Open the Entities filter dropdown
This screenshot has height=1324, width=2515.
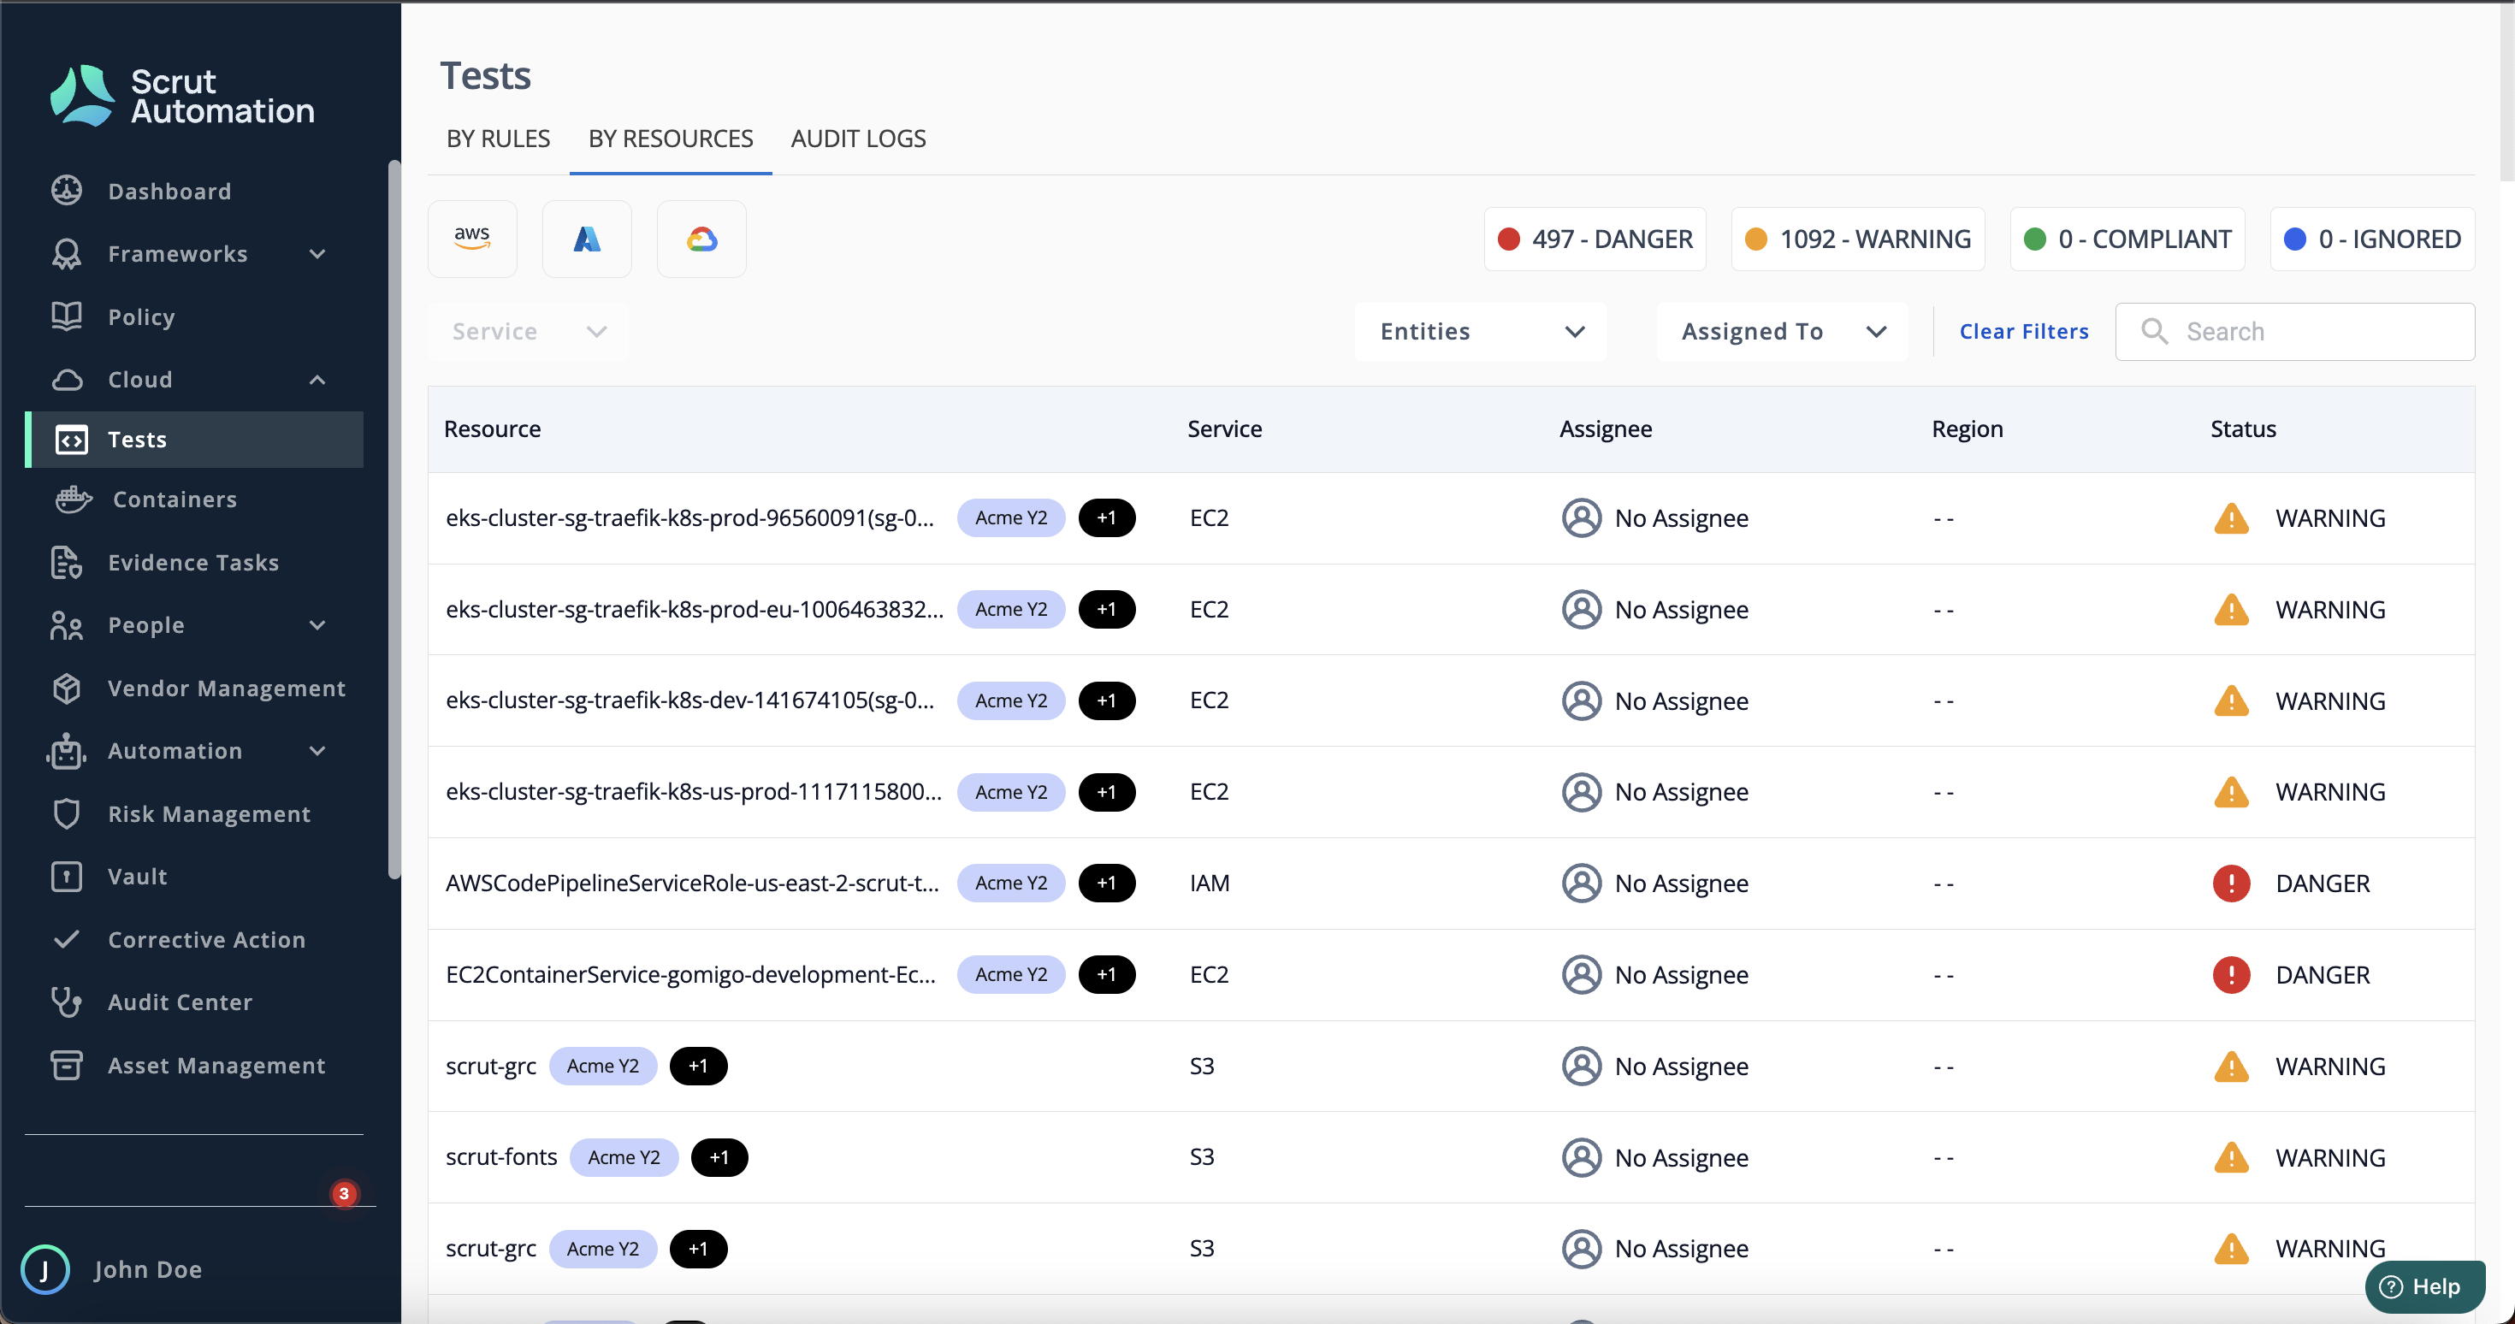(1480, 331)
